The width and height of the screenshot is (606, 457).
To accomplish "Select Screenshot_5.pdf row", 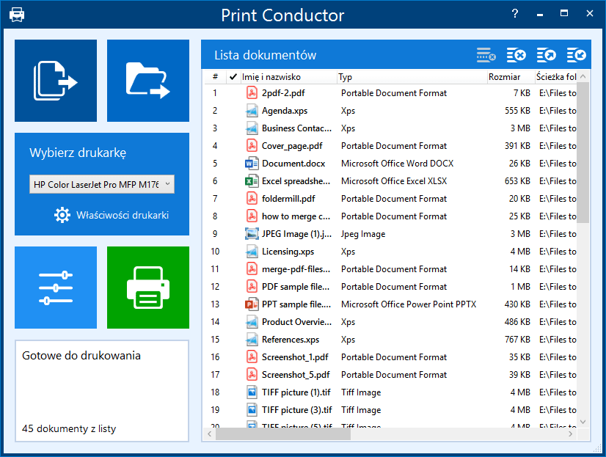I will point(390,375).
